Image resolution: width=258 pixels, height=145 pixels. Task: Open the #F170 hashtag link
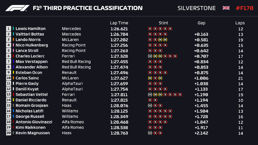(x=244, y=8)
